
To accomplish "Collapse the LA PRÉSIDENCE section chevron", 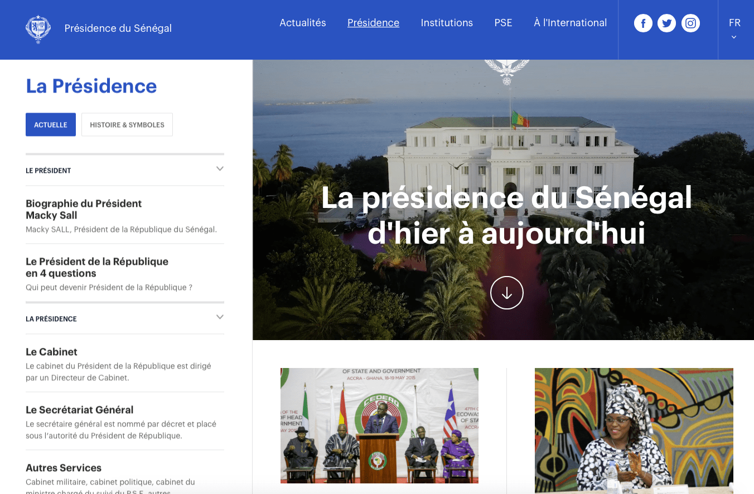I will (220, 317).
